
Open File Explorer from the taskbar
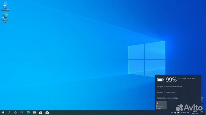pyautogui.click(x=34, y=112)
